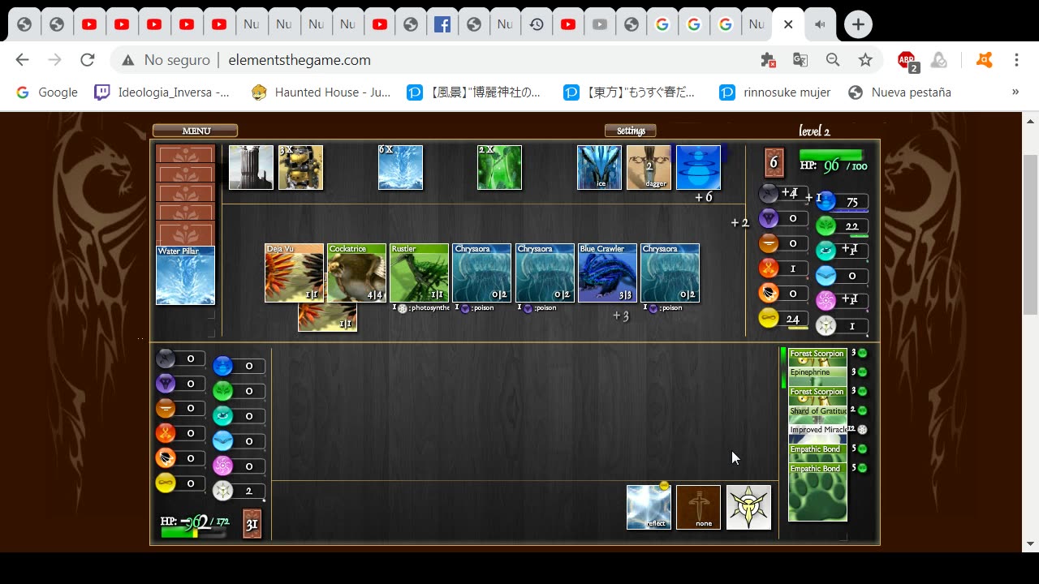Open the Google bookmark
Screen dimensions: 1039x584
tap(47, 92)
